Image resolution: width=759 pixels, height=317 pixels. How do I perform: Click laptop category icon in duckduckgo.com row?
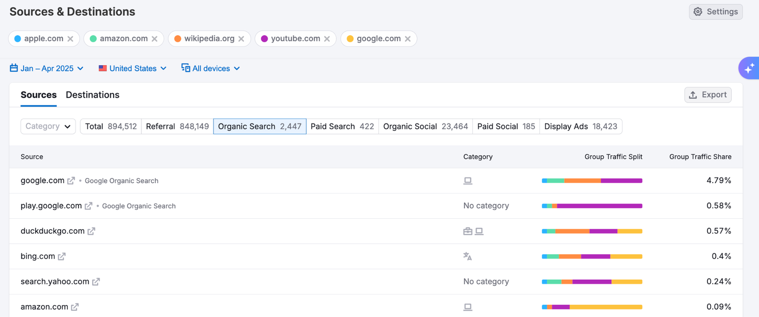[479, 231]
